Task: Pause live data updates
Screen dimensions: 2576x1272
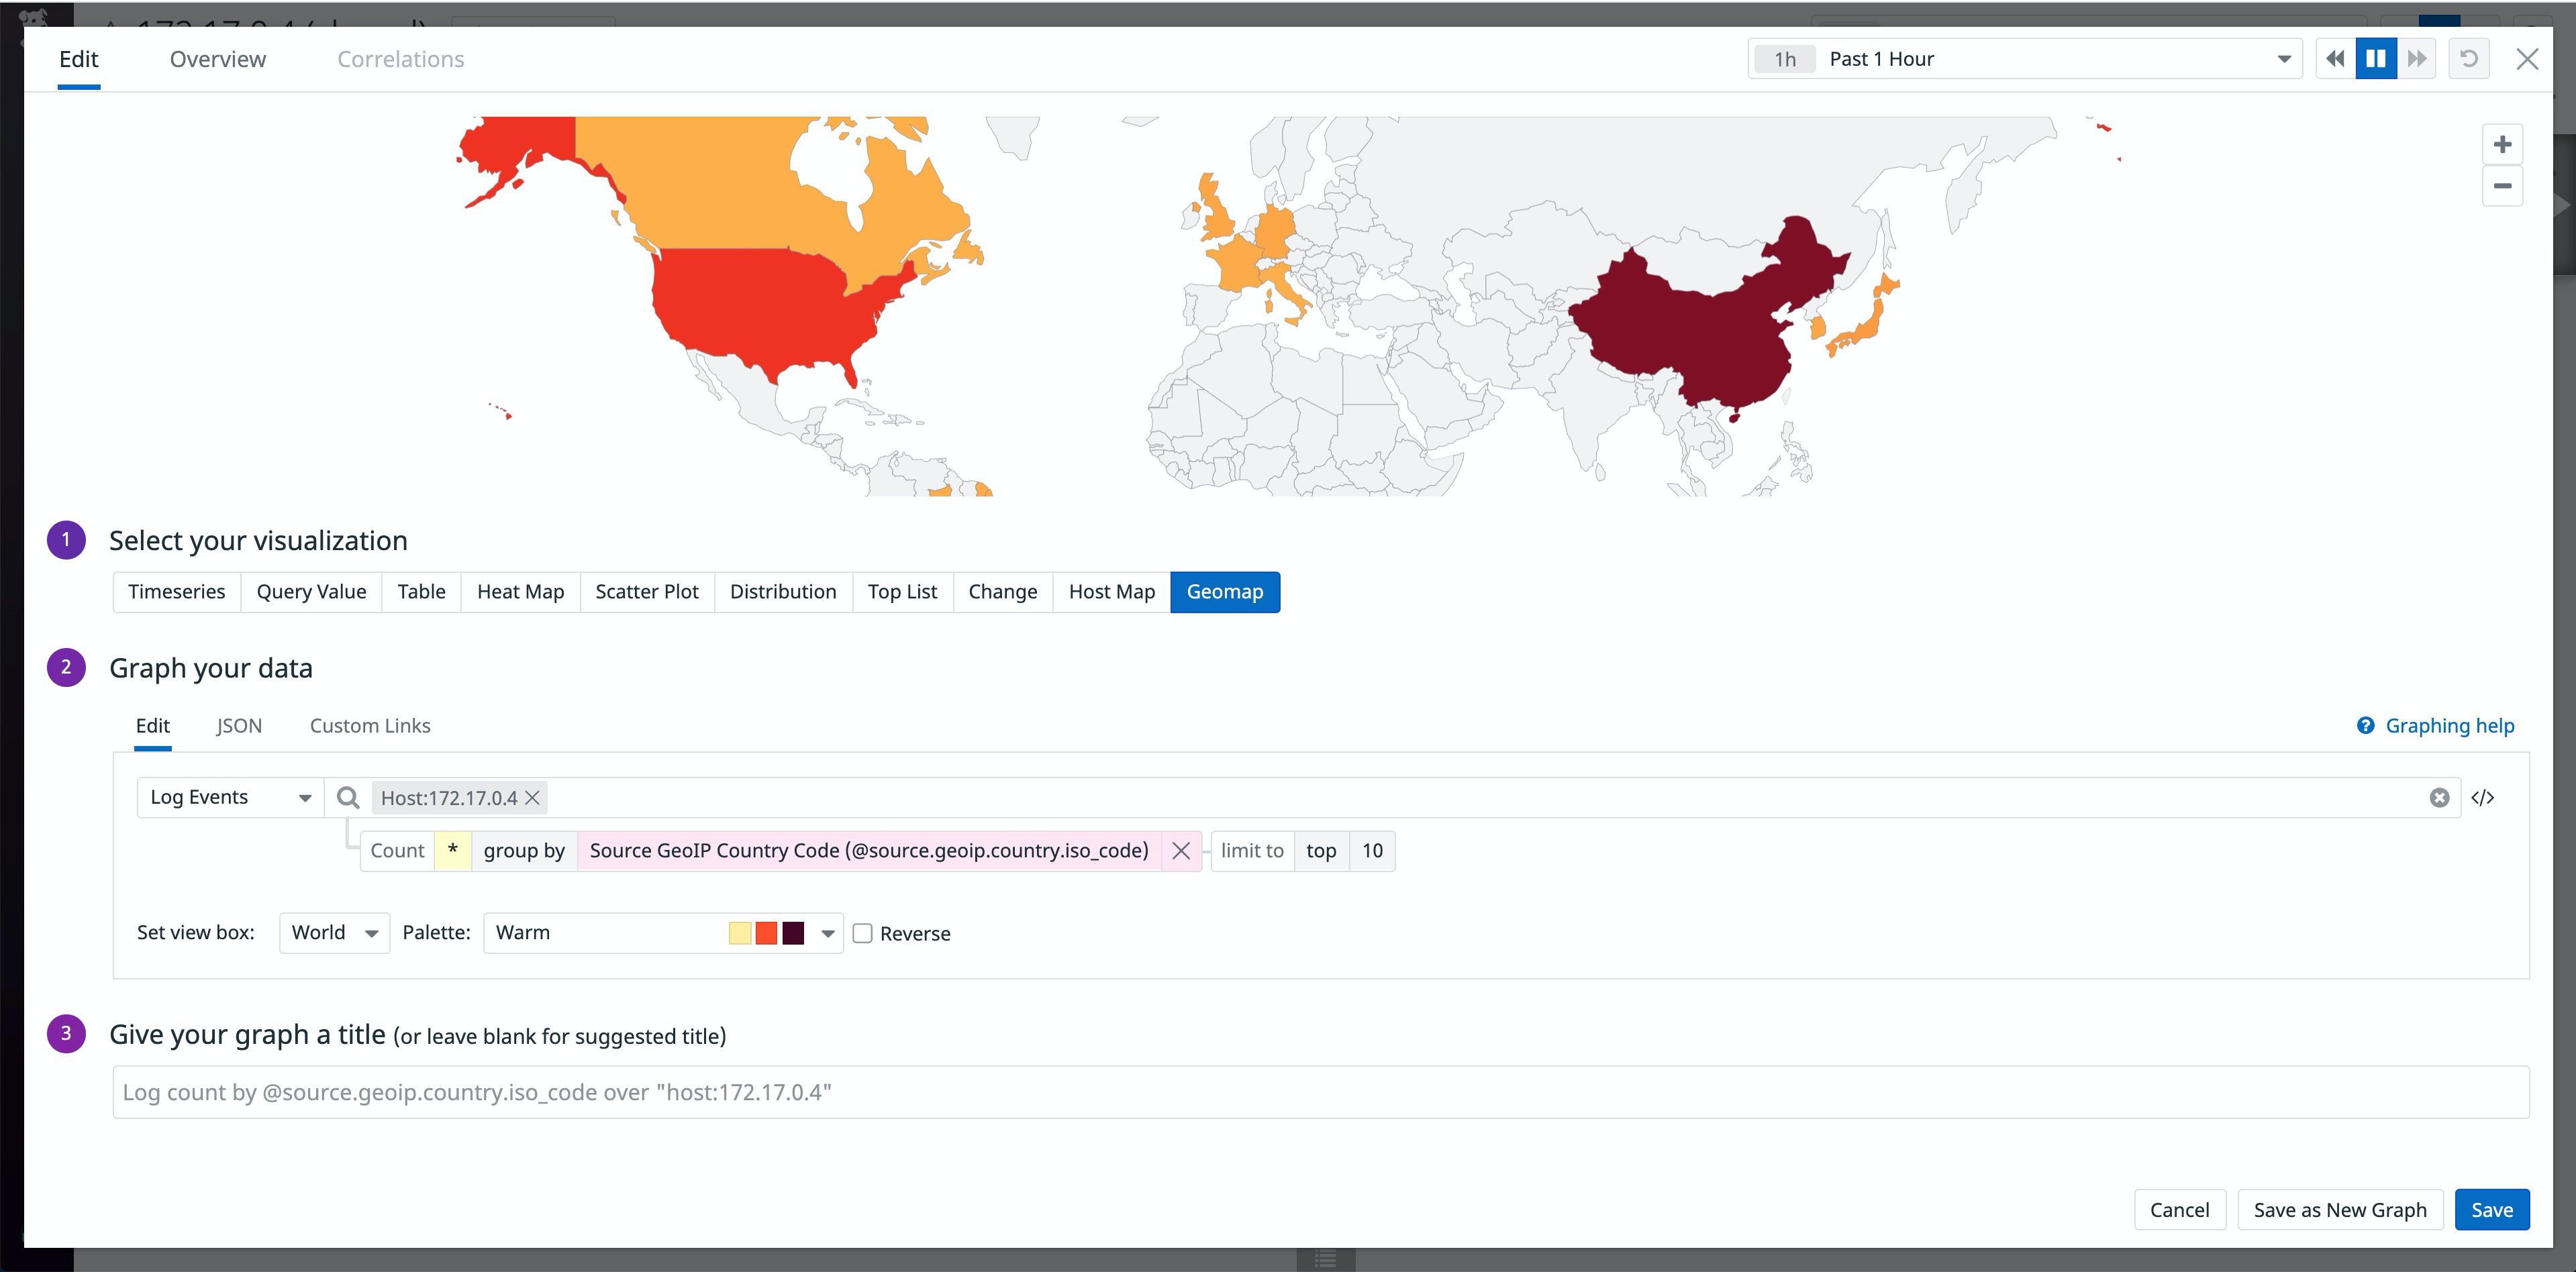Action: tap(2376, 58)
